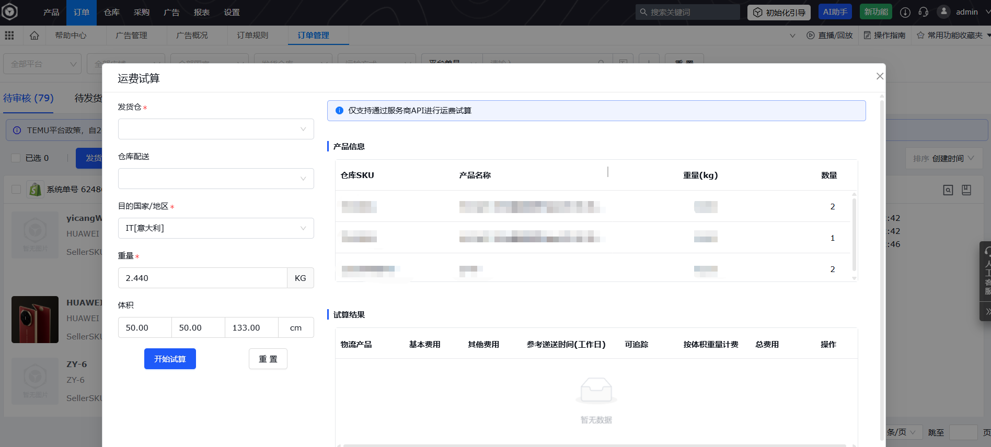
Task: Check the order 系统单号 checkbox
Action: pos(16,189)
